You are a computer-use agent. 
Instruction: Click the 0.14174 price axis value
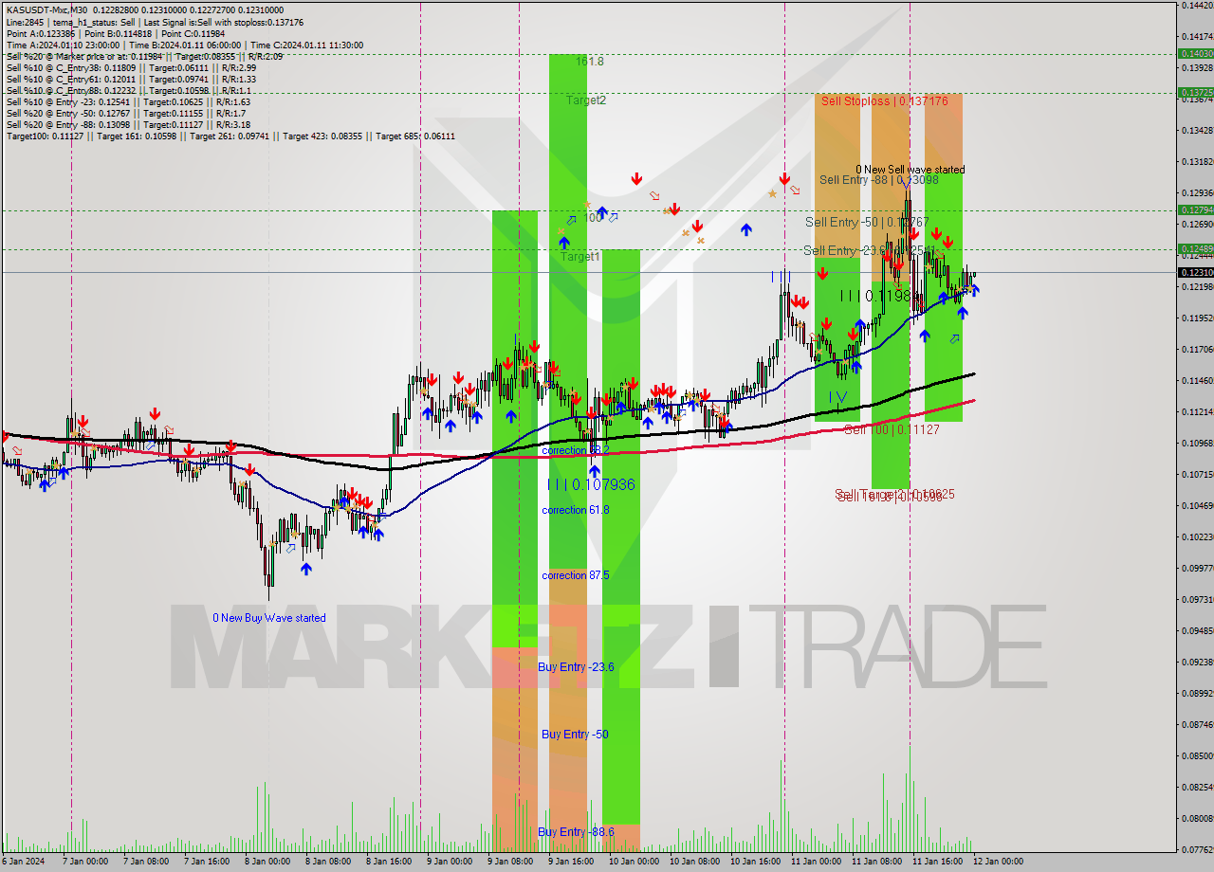pos(1196,37)
